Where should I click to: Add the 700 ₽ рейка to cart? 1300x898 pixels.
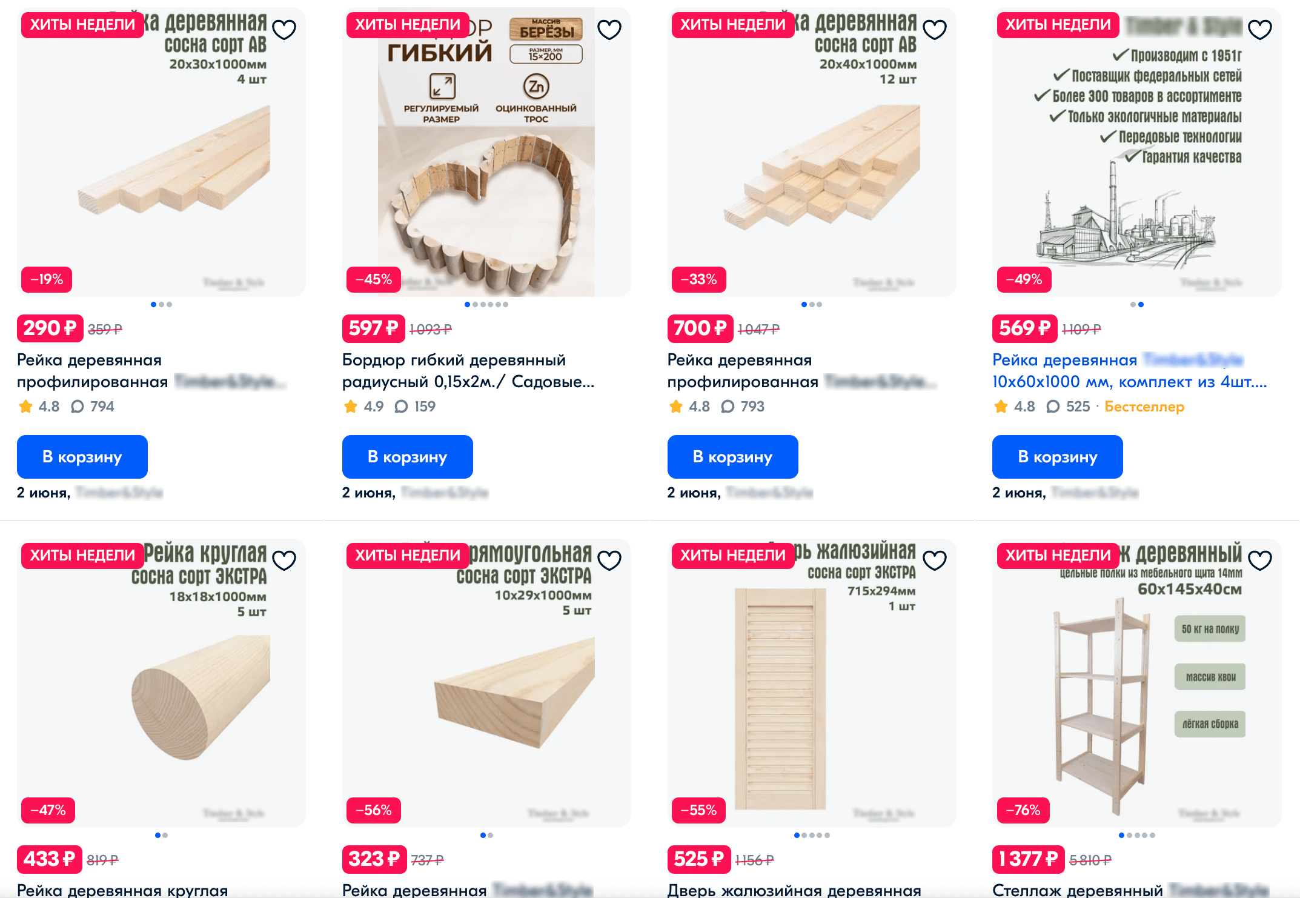click(733, 457)
